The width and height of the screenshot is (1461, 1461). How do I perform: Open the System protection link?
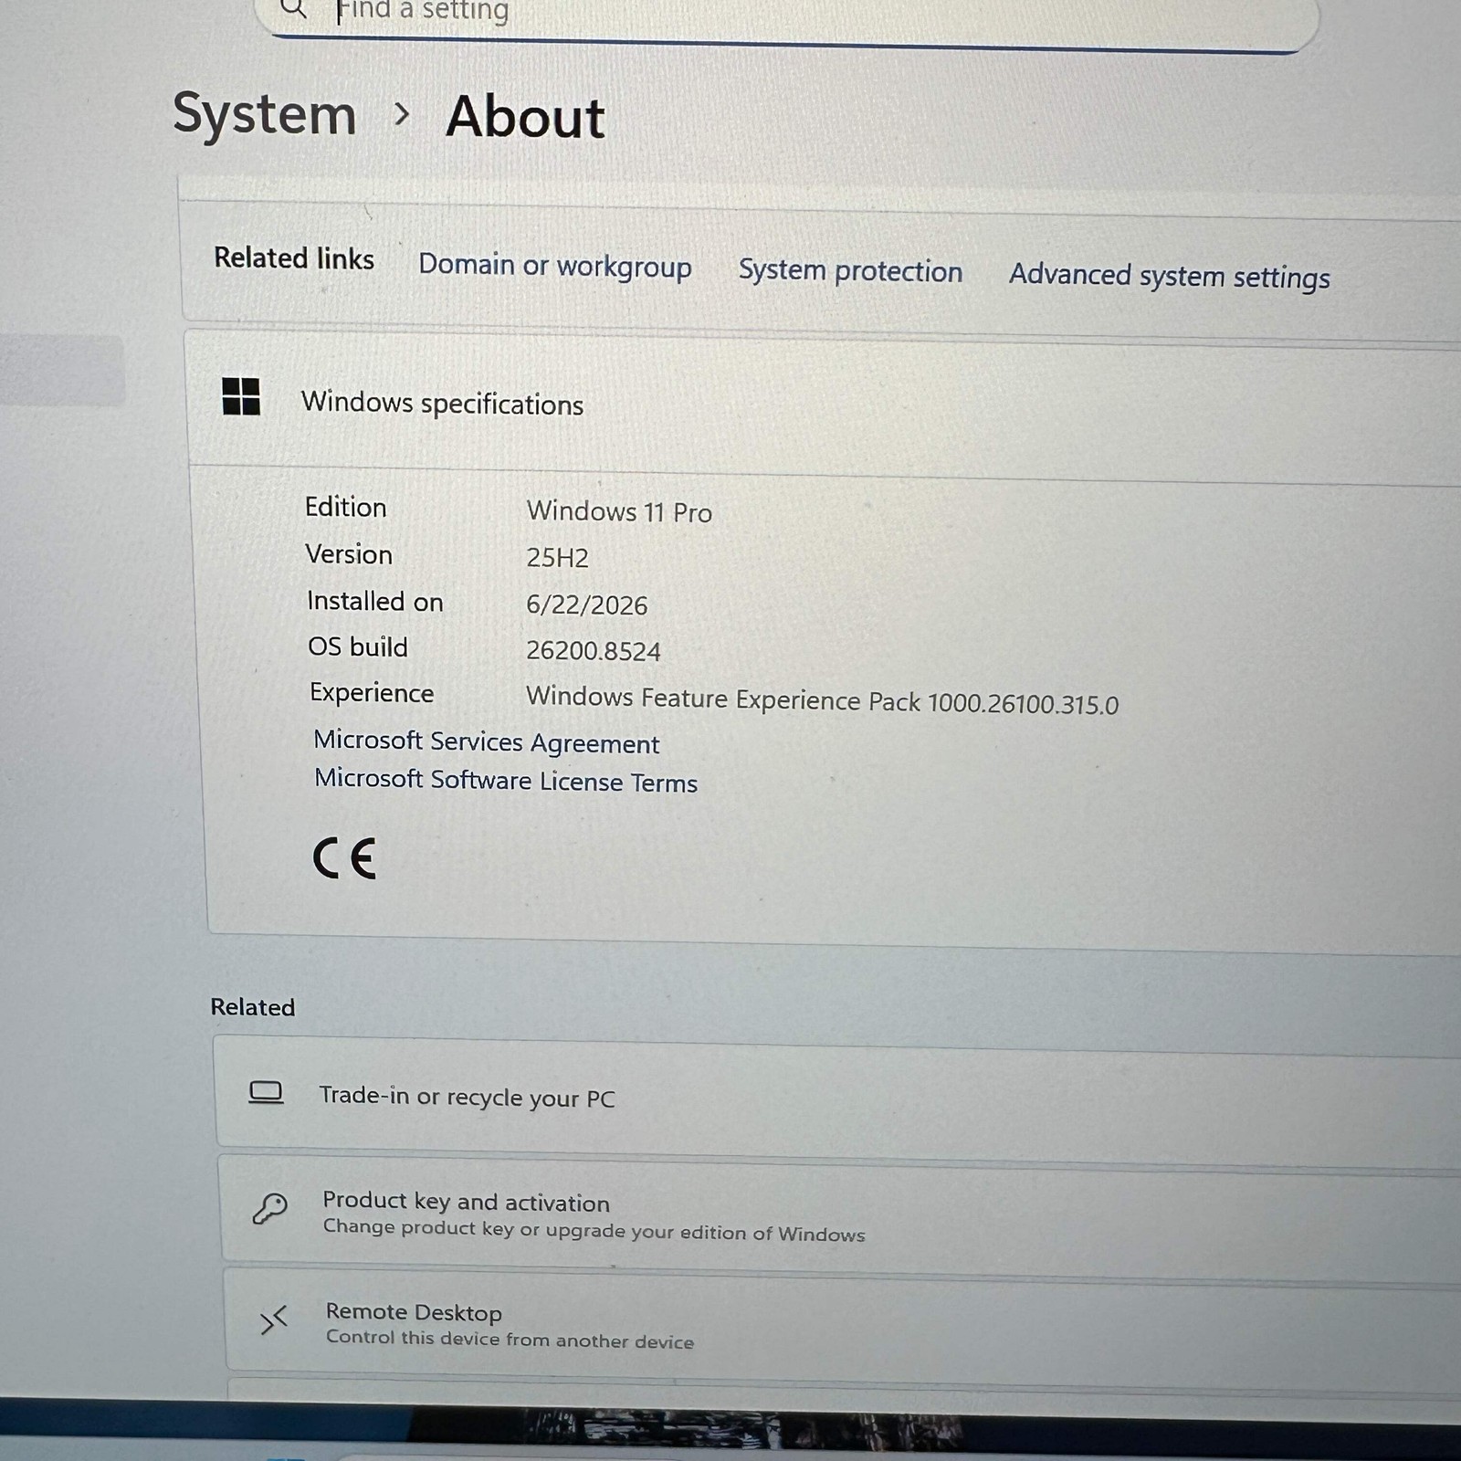click(850, 270)
